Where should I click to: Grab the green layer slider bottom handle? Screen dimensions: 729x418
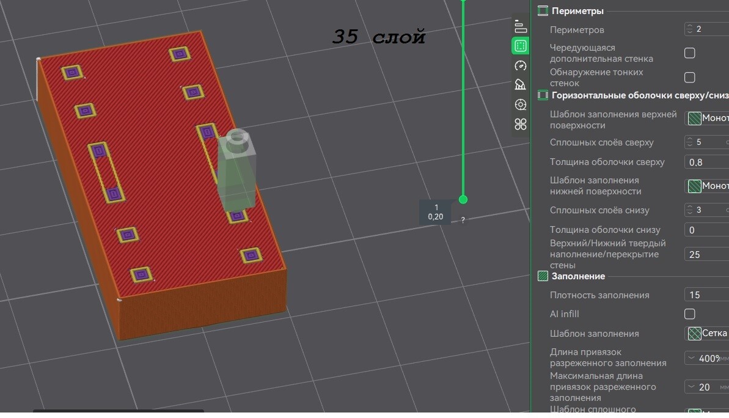[x=463, y=199]
